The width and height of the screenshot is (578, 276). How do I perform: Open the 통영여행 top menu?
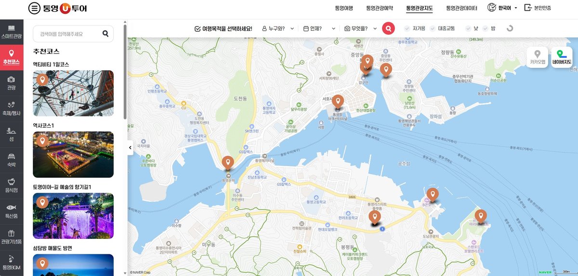click(344, 8)
